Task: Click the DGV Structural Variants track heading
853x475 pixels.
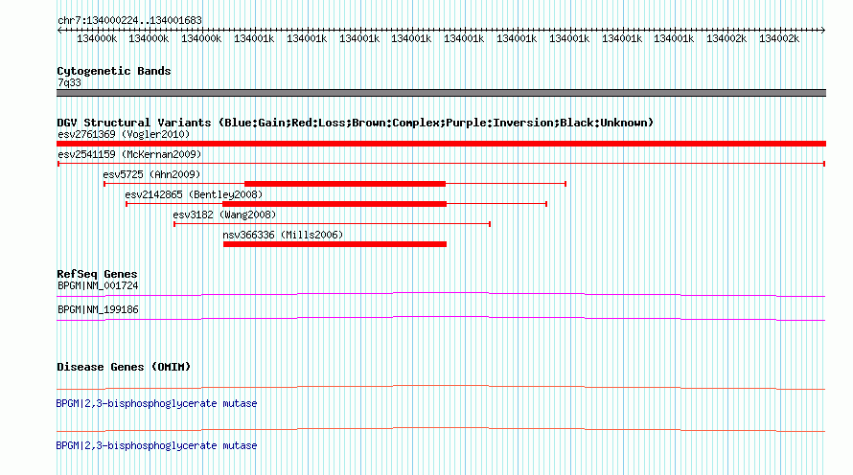Action: (x=355, y=123)
